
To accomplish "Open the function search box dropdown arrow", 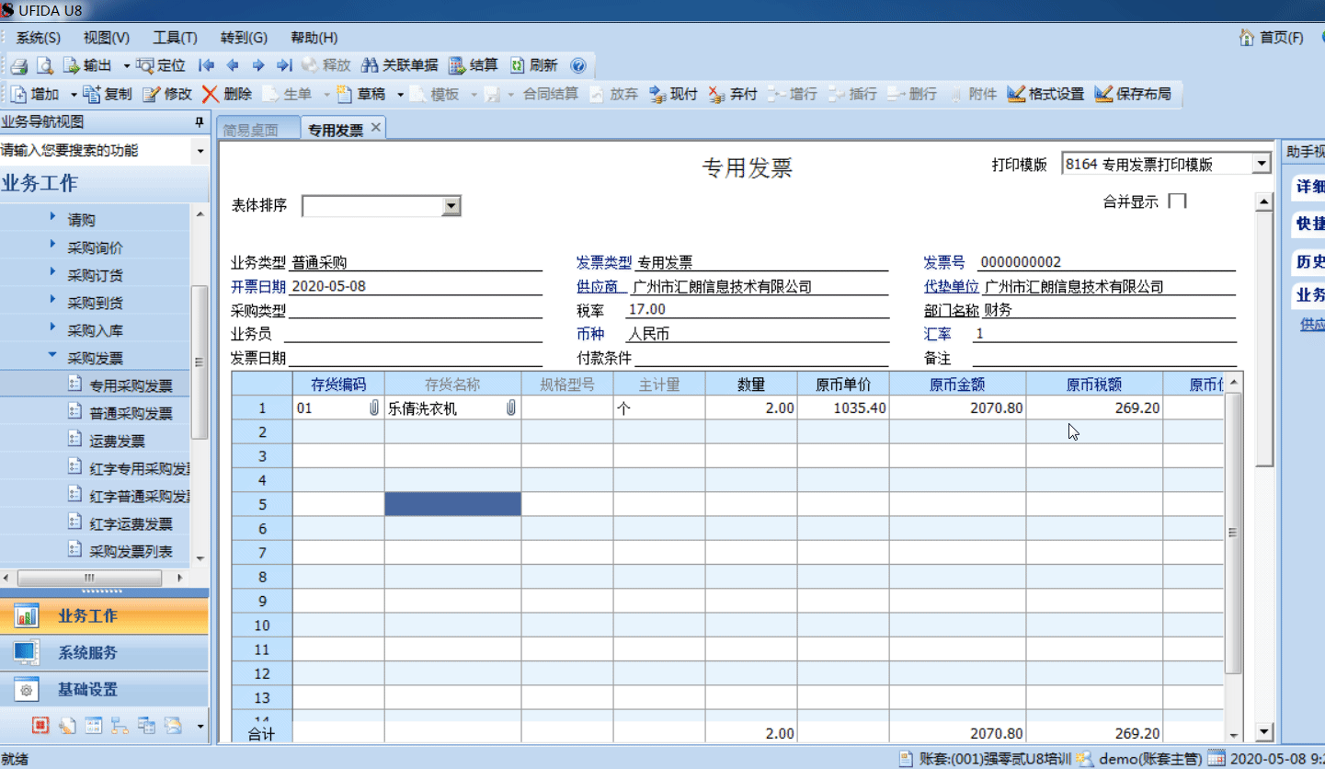I will click(200, 151).
